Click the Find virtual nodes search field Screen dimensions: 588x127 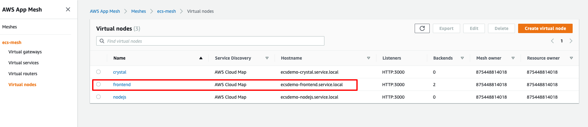click(x=213, y=41)
